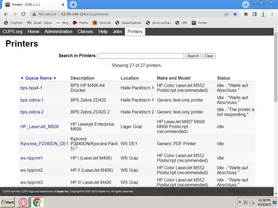The image size is (278, 208).
Task: Click 'BPS Zebra ZD420 2' description cell
Action: click(90, 112)
